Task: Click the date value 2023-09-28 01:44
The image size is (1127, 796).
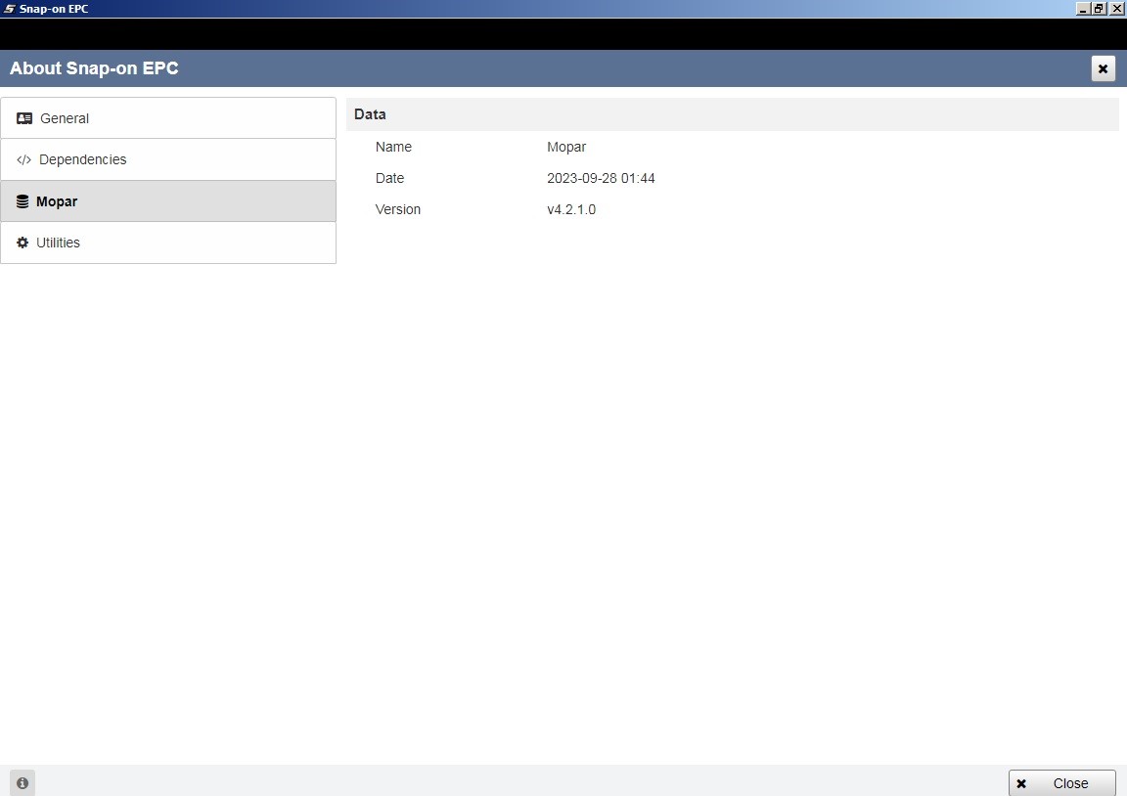Action: 601,178
